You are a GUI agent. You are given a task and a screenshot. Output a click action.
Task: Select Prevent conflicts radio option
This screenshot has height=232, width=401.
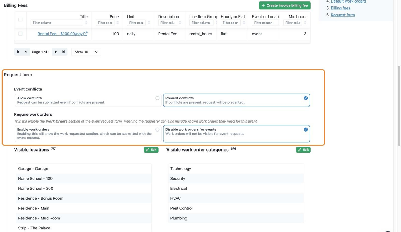point(237,100)
